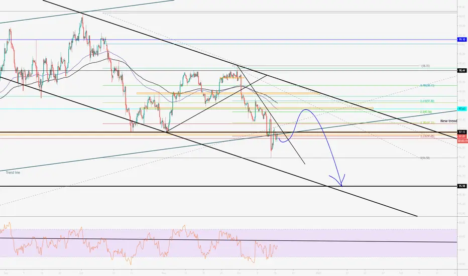Click the cyan 97.63 price label

[462, 109]
